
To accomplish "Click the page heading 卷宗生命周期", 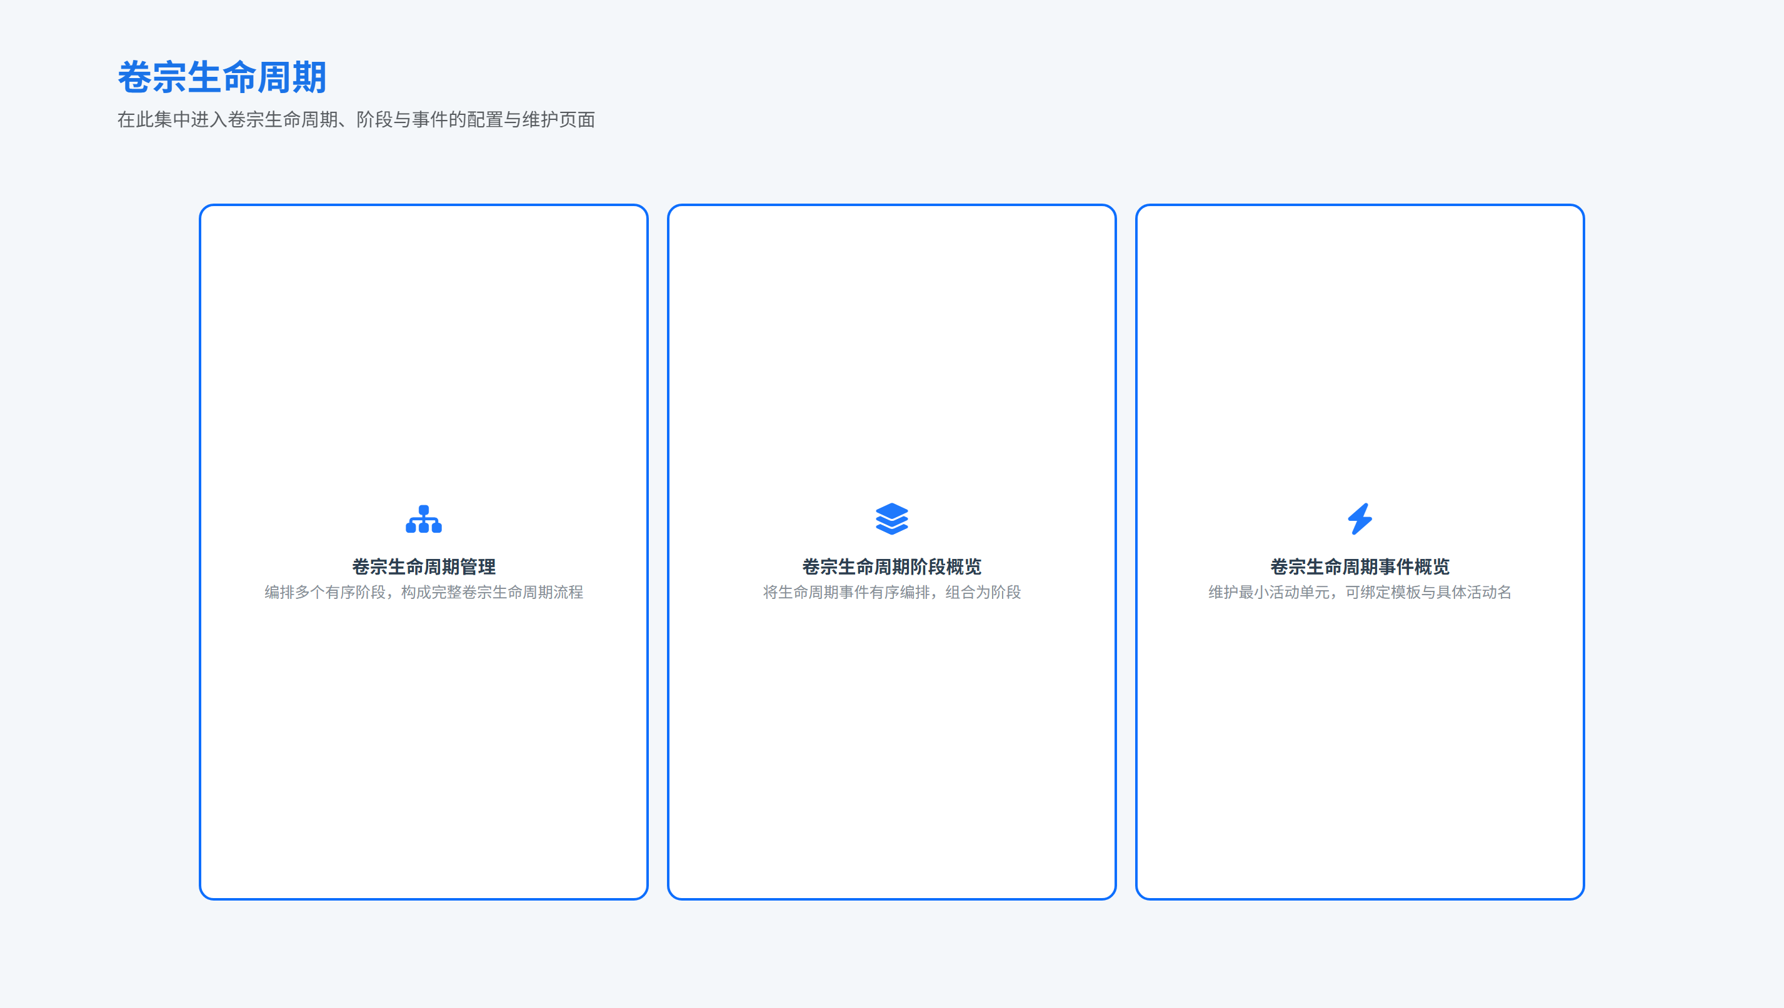I will click(x=222, y=77).
